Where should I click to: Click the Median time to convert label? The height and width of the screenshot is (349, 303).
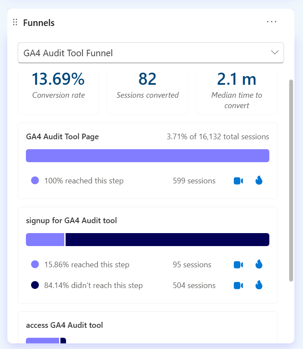click(237, 100)
